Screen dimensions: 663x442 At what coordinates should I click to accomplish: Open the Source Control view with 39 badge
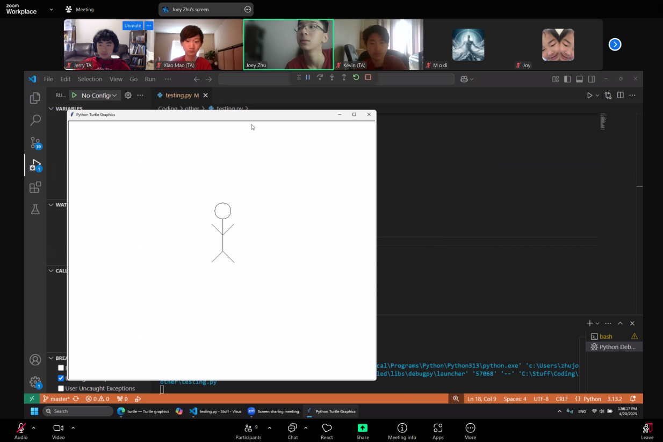coord(35,143)
